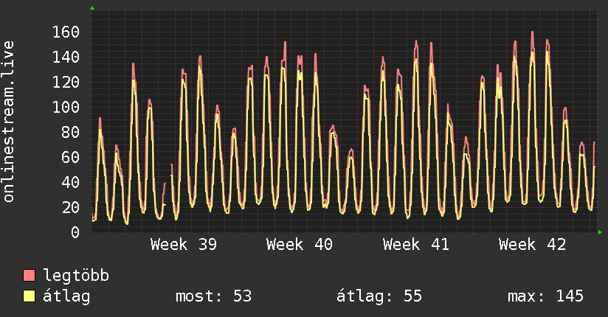This screenshot has height=317, width=608.
Task: Click the 20 y-axis tick label
Action: (71, 207)
